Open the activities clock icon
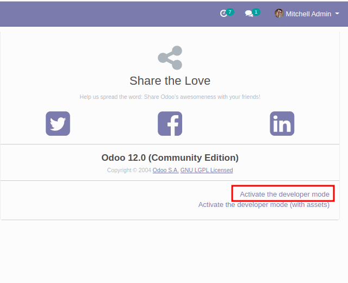The width and height of the screenshot is (348, 283). [x=223, y=14]
